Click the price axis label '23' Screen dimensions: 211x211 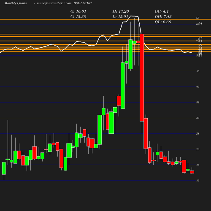198,149
